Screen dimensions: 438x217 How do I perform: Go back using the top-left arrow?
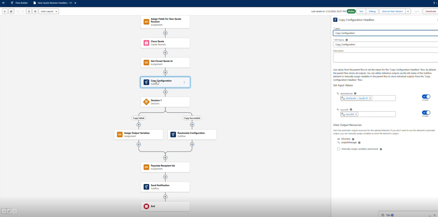pos(4,3)
